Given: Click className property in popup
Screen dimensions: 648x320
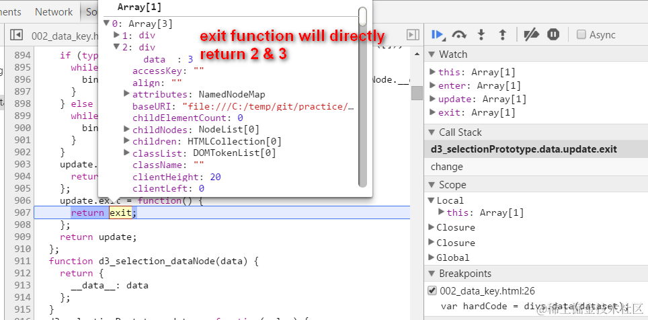Looking at the screenshot, I should 168,165.
